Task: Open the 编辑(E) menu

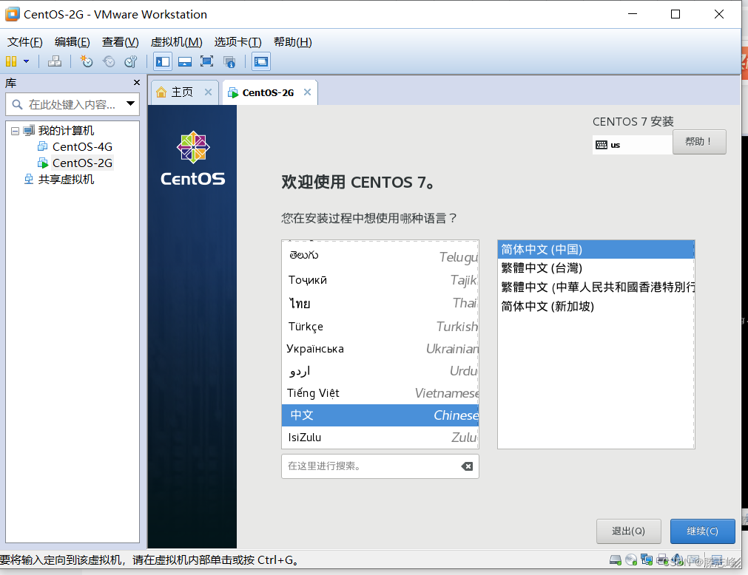Action: [72, 42]
